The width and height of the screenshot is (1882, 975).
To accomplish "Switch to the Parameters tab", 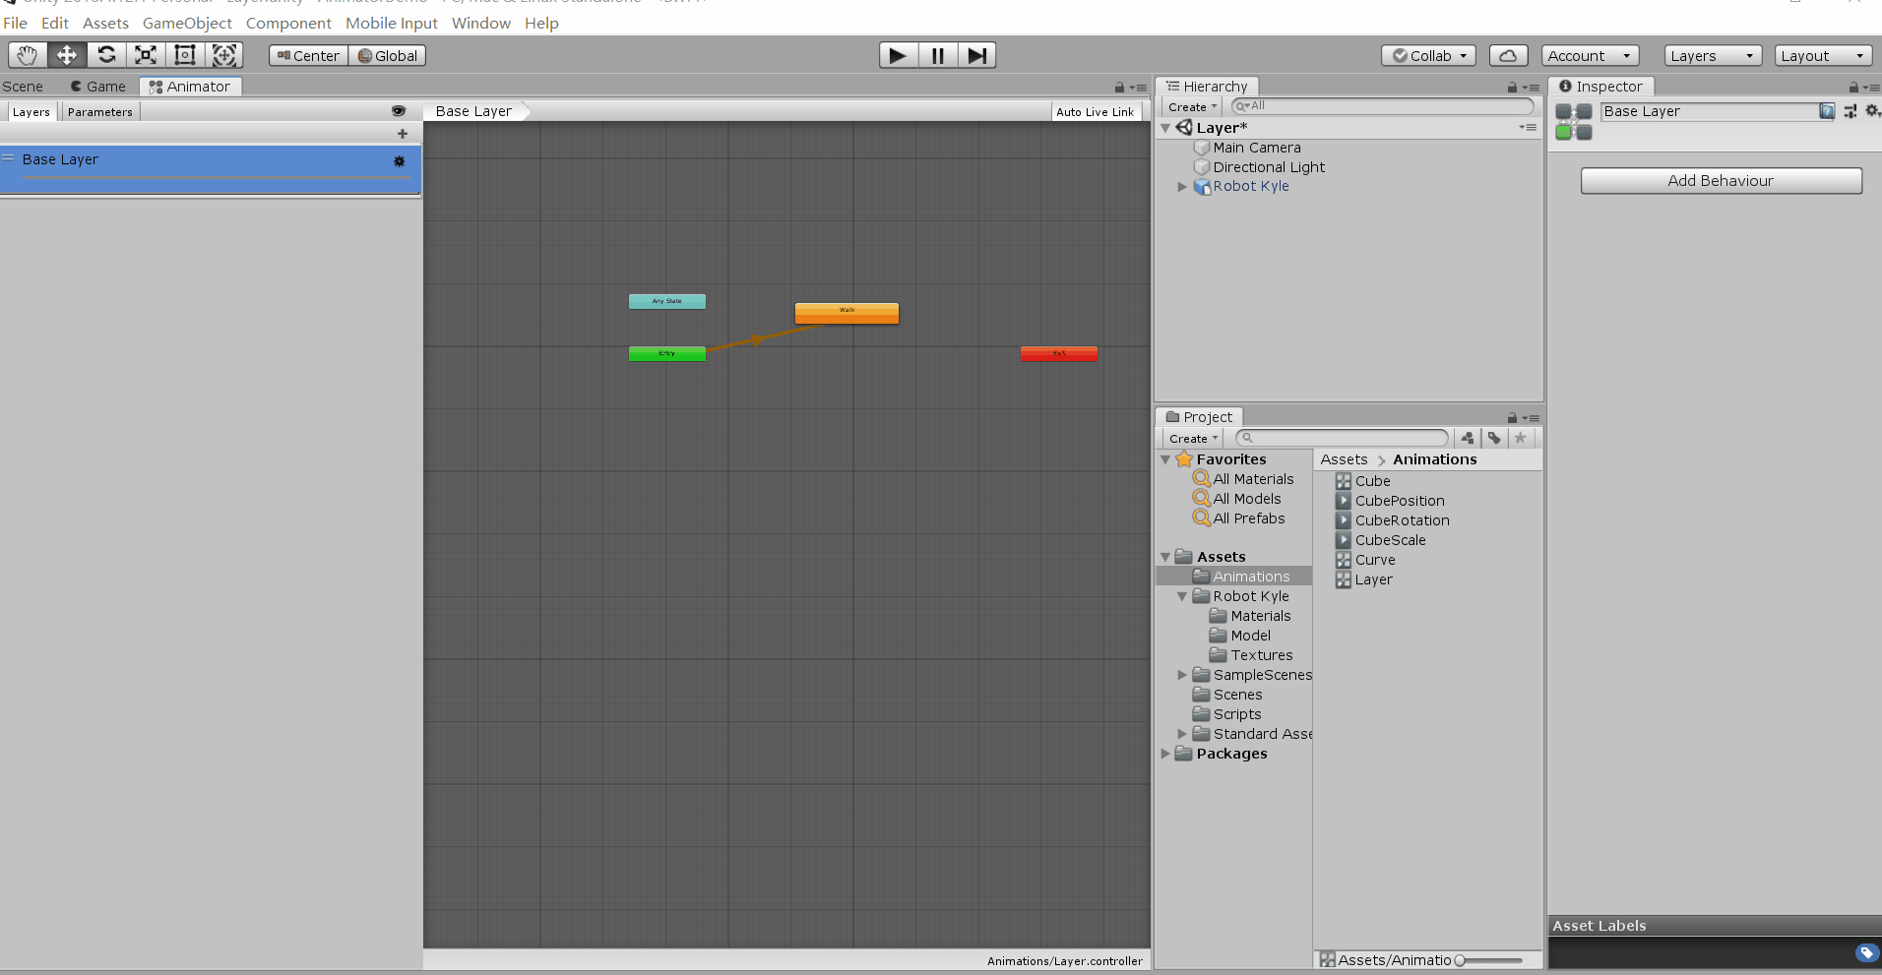I will 100,112.
